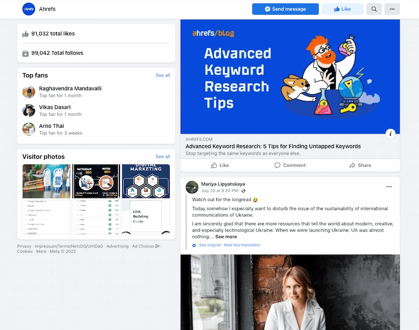Open Vikas Dasari's profile picture

coord(29,111)
